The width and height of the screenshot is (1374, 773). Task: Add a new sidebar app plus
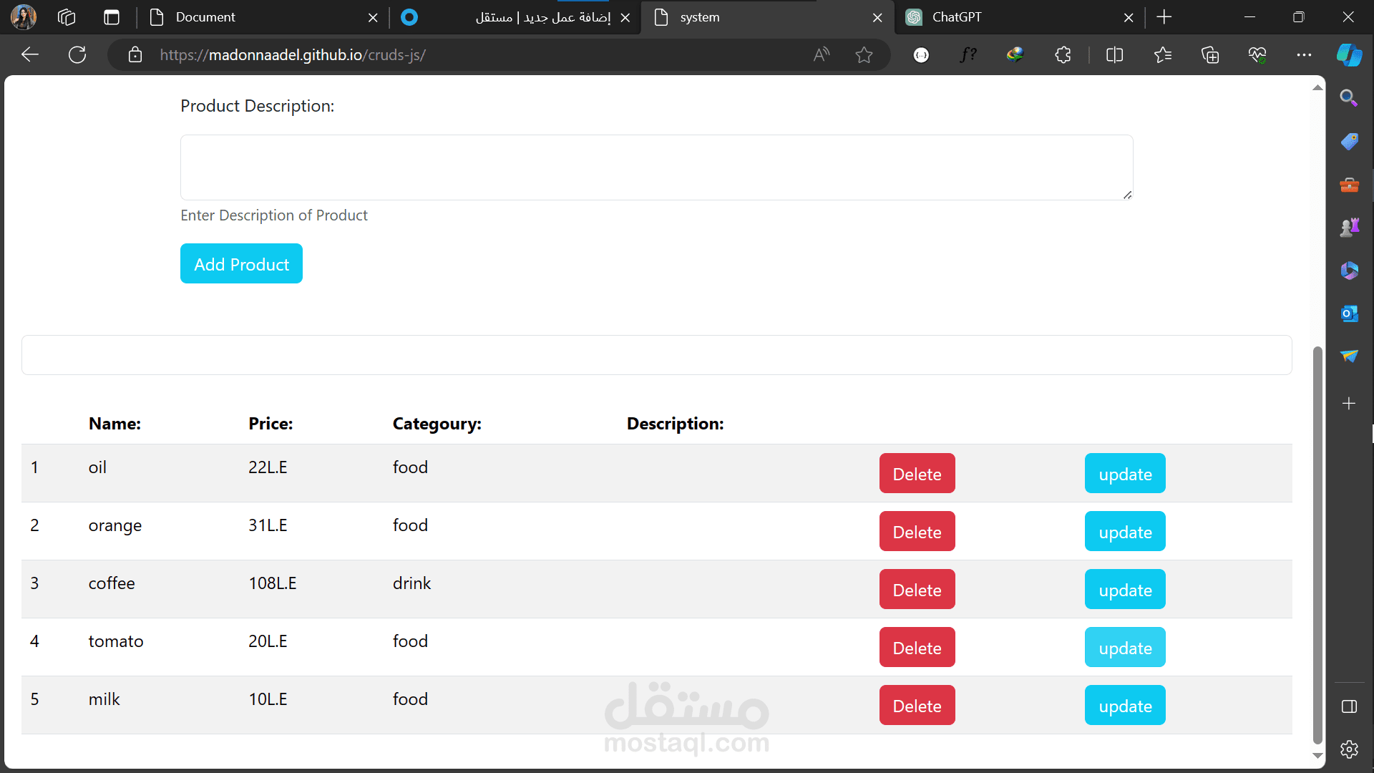point(1349,404)
